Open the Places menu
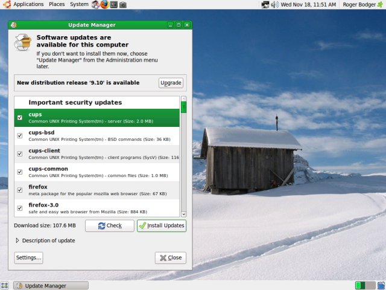Image resolution: width=386 pixels, height=290 pixels. coord(57,4)
